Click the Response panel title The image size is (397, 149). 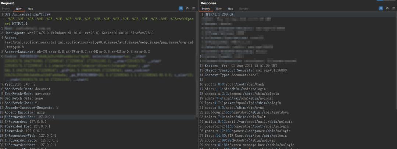click(x=209, y=3)
